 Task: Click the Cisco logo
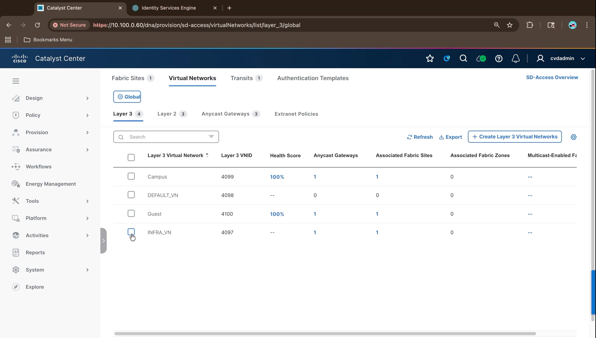pyautogui.click(x=20, y=59)
